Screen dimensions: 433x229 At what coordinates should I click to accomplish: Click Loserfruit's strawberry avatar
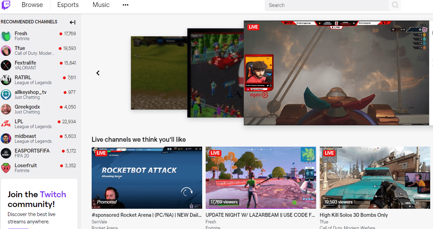point(6,168)
